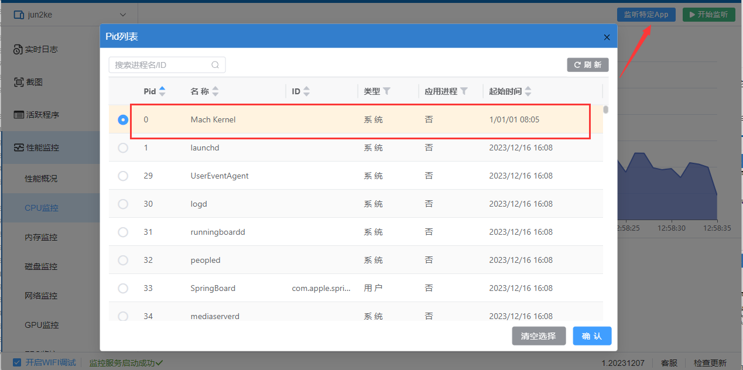Sort the table by the Pid column
The image size is (743, 370).
[x=161, y=91]
